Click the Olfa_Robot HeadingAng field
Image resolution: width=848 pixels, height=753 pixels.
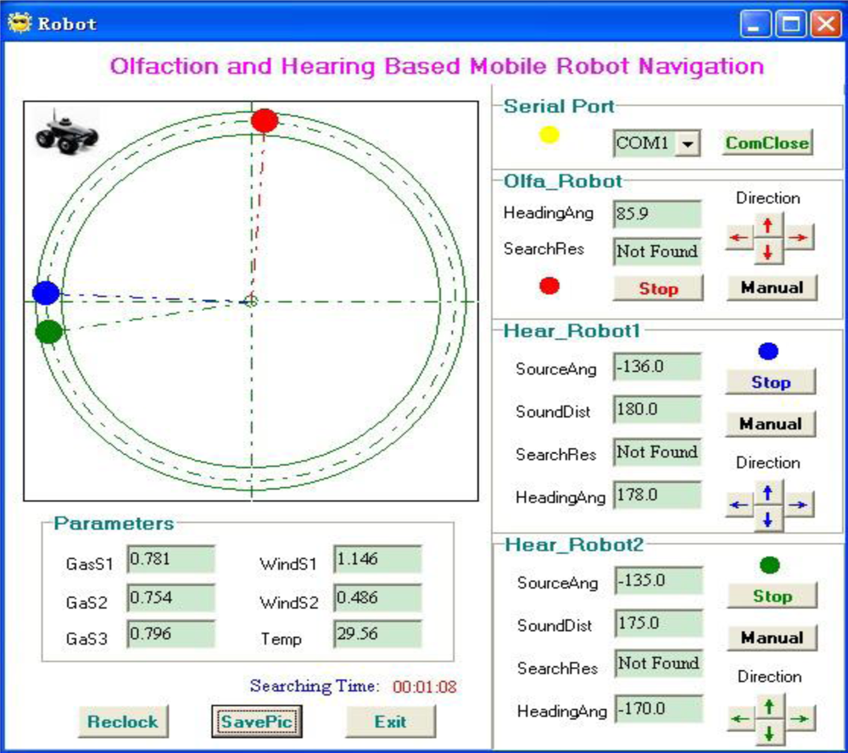657,214
